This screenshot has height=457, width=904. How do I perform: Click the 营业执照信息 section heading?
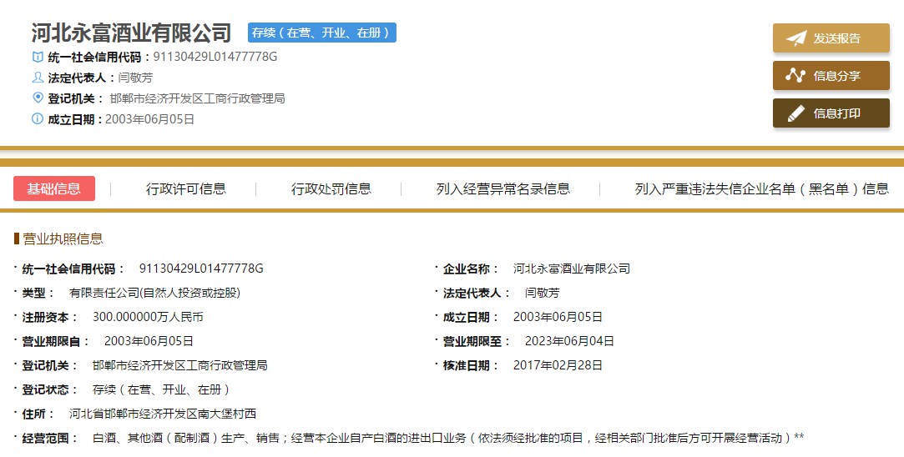pos(63,239)
